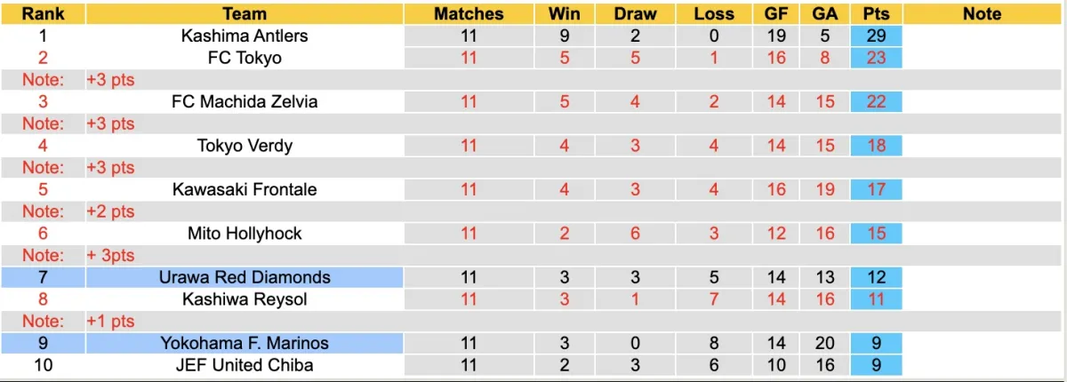Screen dimensions: 1067x382
Task: Open the Kashima Antlers team entry
Action: coord(245,36)
